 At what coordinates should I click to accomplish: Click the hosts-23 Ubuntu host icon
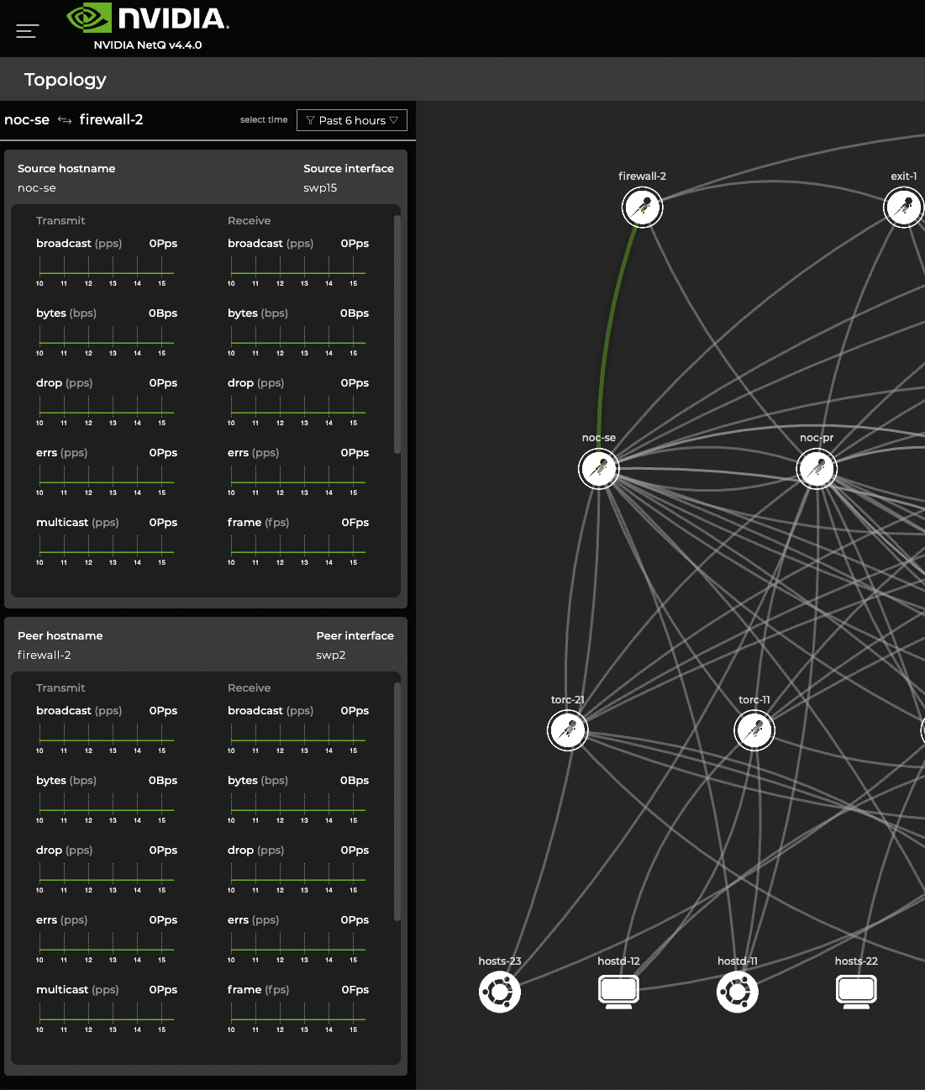click(x=500, y=992)
